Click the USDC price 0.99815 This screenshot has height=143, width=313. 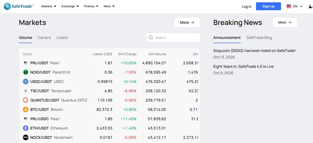(105, 82)
